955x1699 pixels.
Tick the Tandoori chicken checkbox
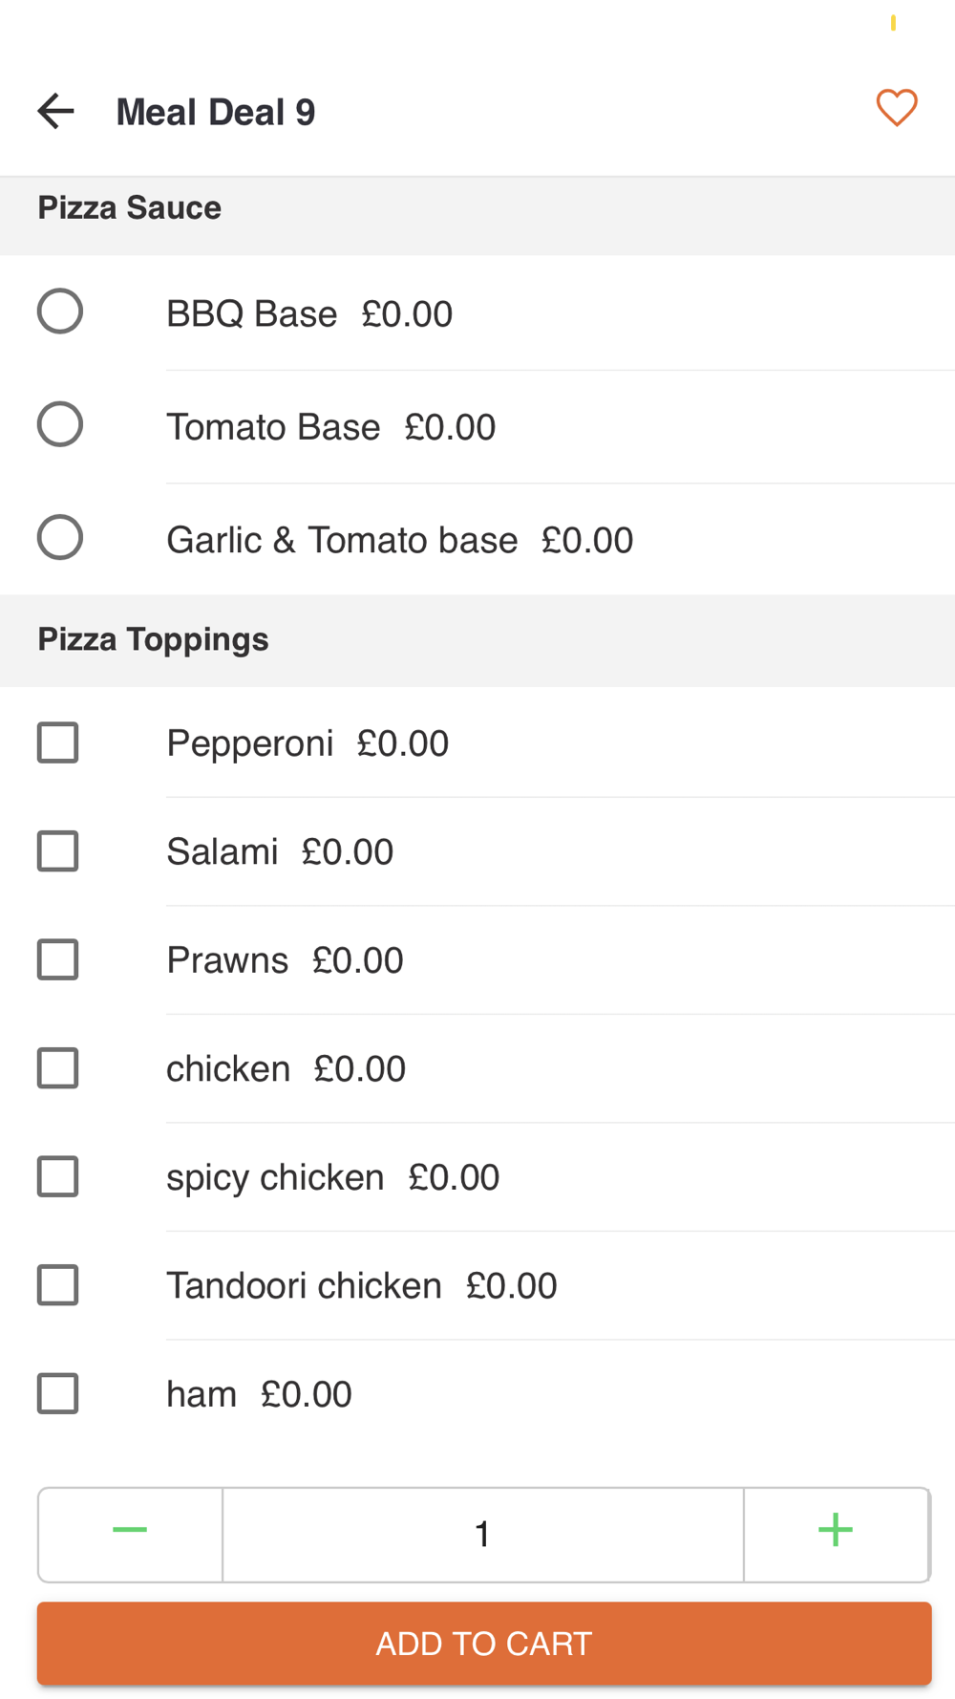58,1286
